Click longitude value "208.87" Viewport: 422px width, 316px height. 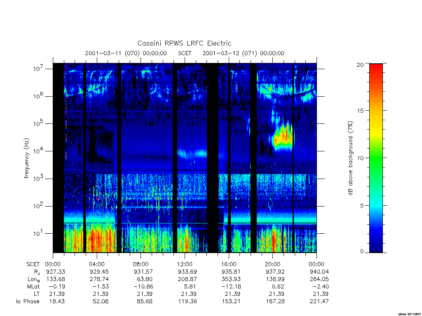(x=188, y=279)
